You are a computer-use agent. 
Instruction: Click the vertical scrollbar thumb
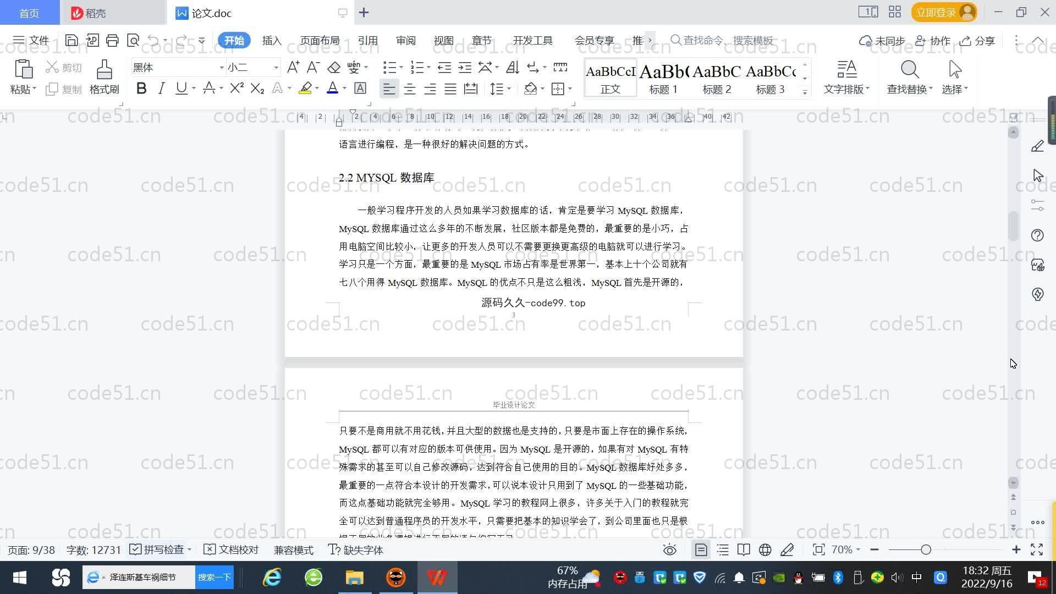point(1013,226)
